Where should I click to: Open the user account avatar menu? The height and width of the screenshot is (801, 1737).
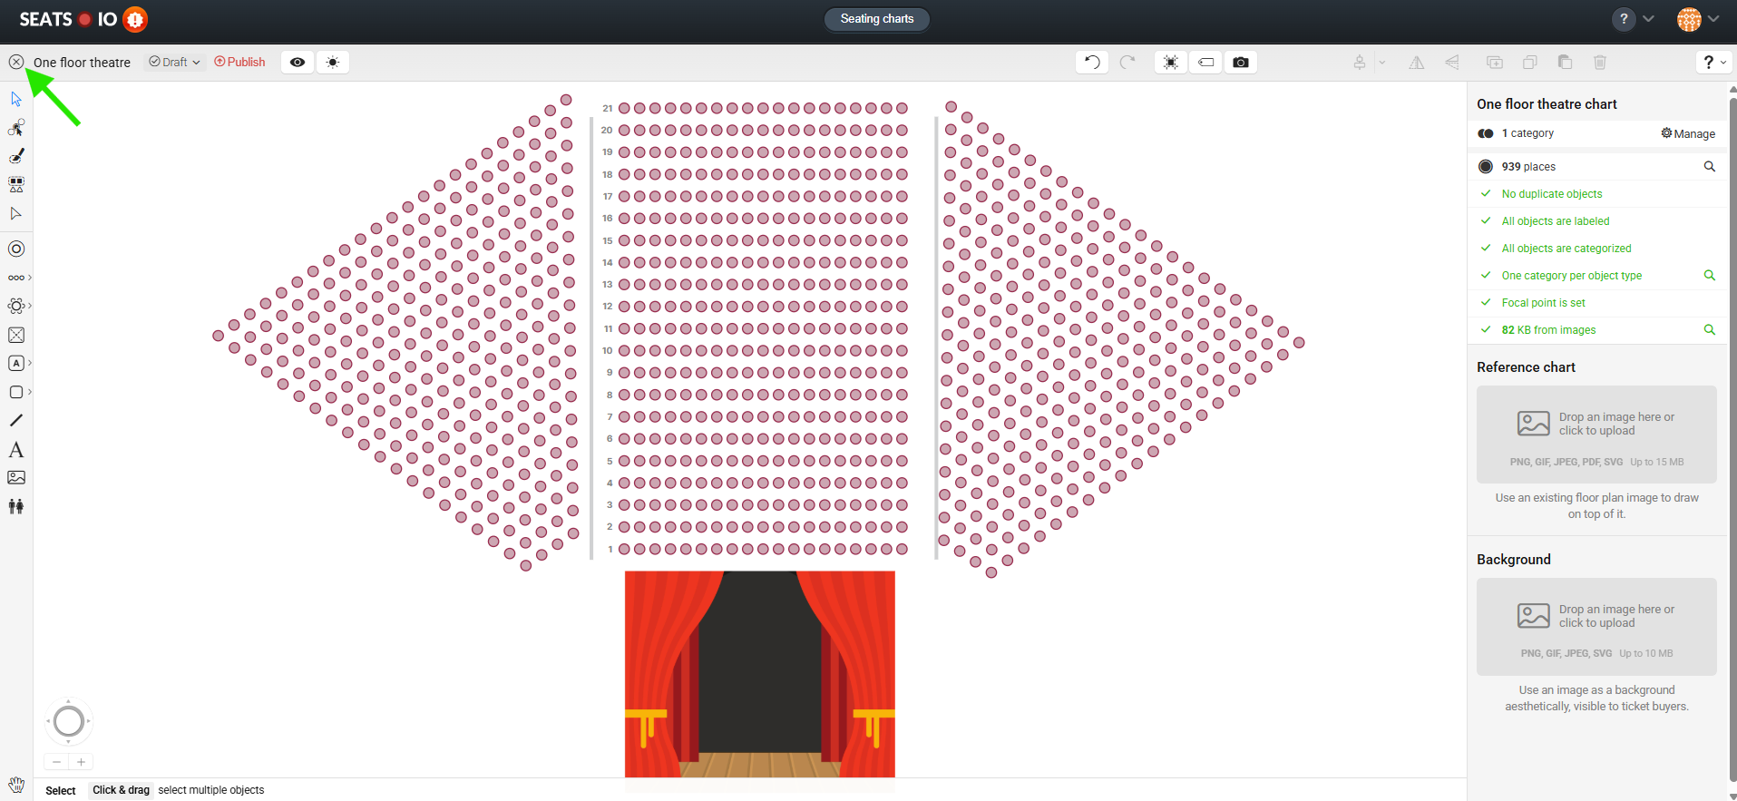tap(1698, 19)
